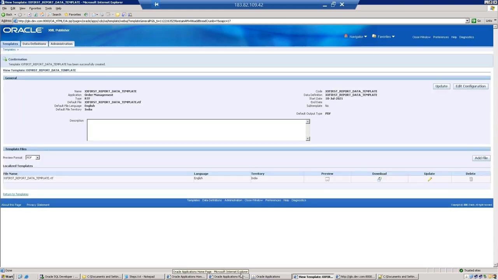Click the Mail icon in IE toolbar
Screen dimensions: 498x280
pyautogui.click(x=94, y=14)
